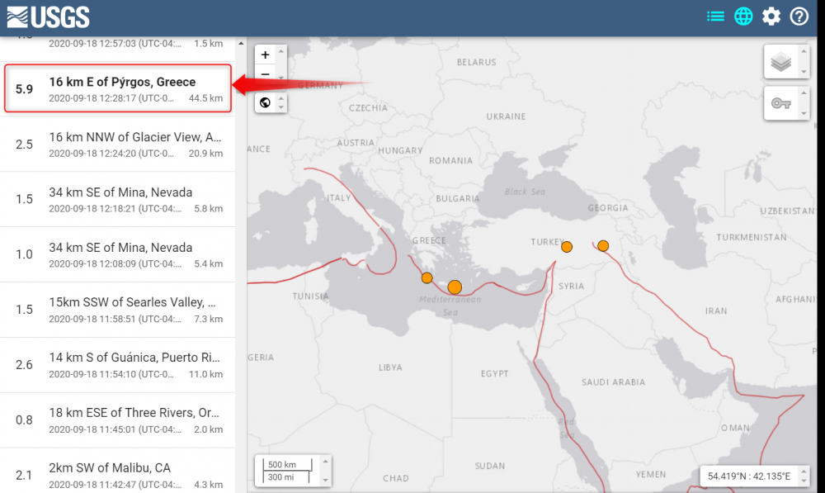The height and width of the screenshot is (493, 825).
Task: Open the earthquake list view icon
Action: tap(715, 17)
